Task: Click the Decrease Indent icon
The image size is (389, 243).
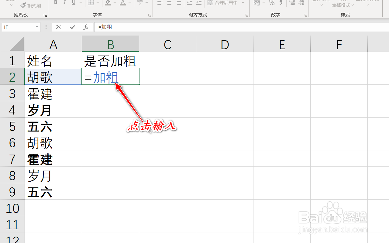Action: 190,3
